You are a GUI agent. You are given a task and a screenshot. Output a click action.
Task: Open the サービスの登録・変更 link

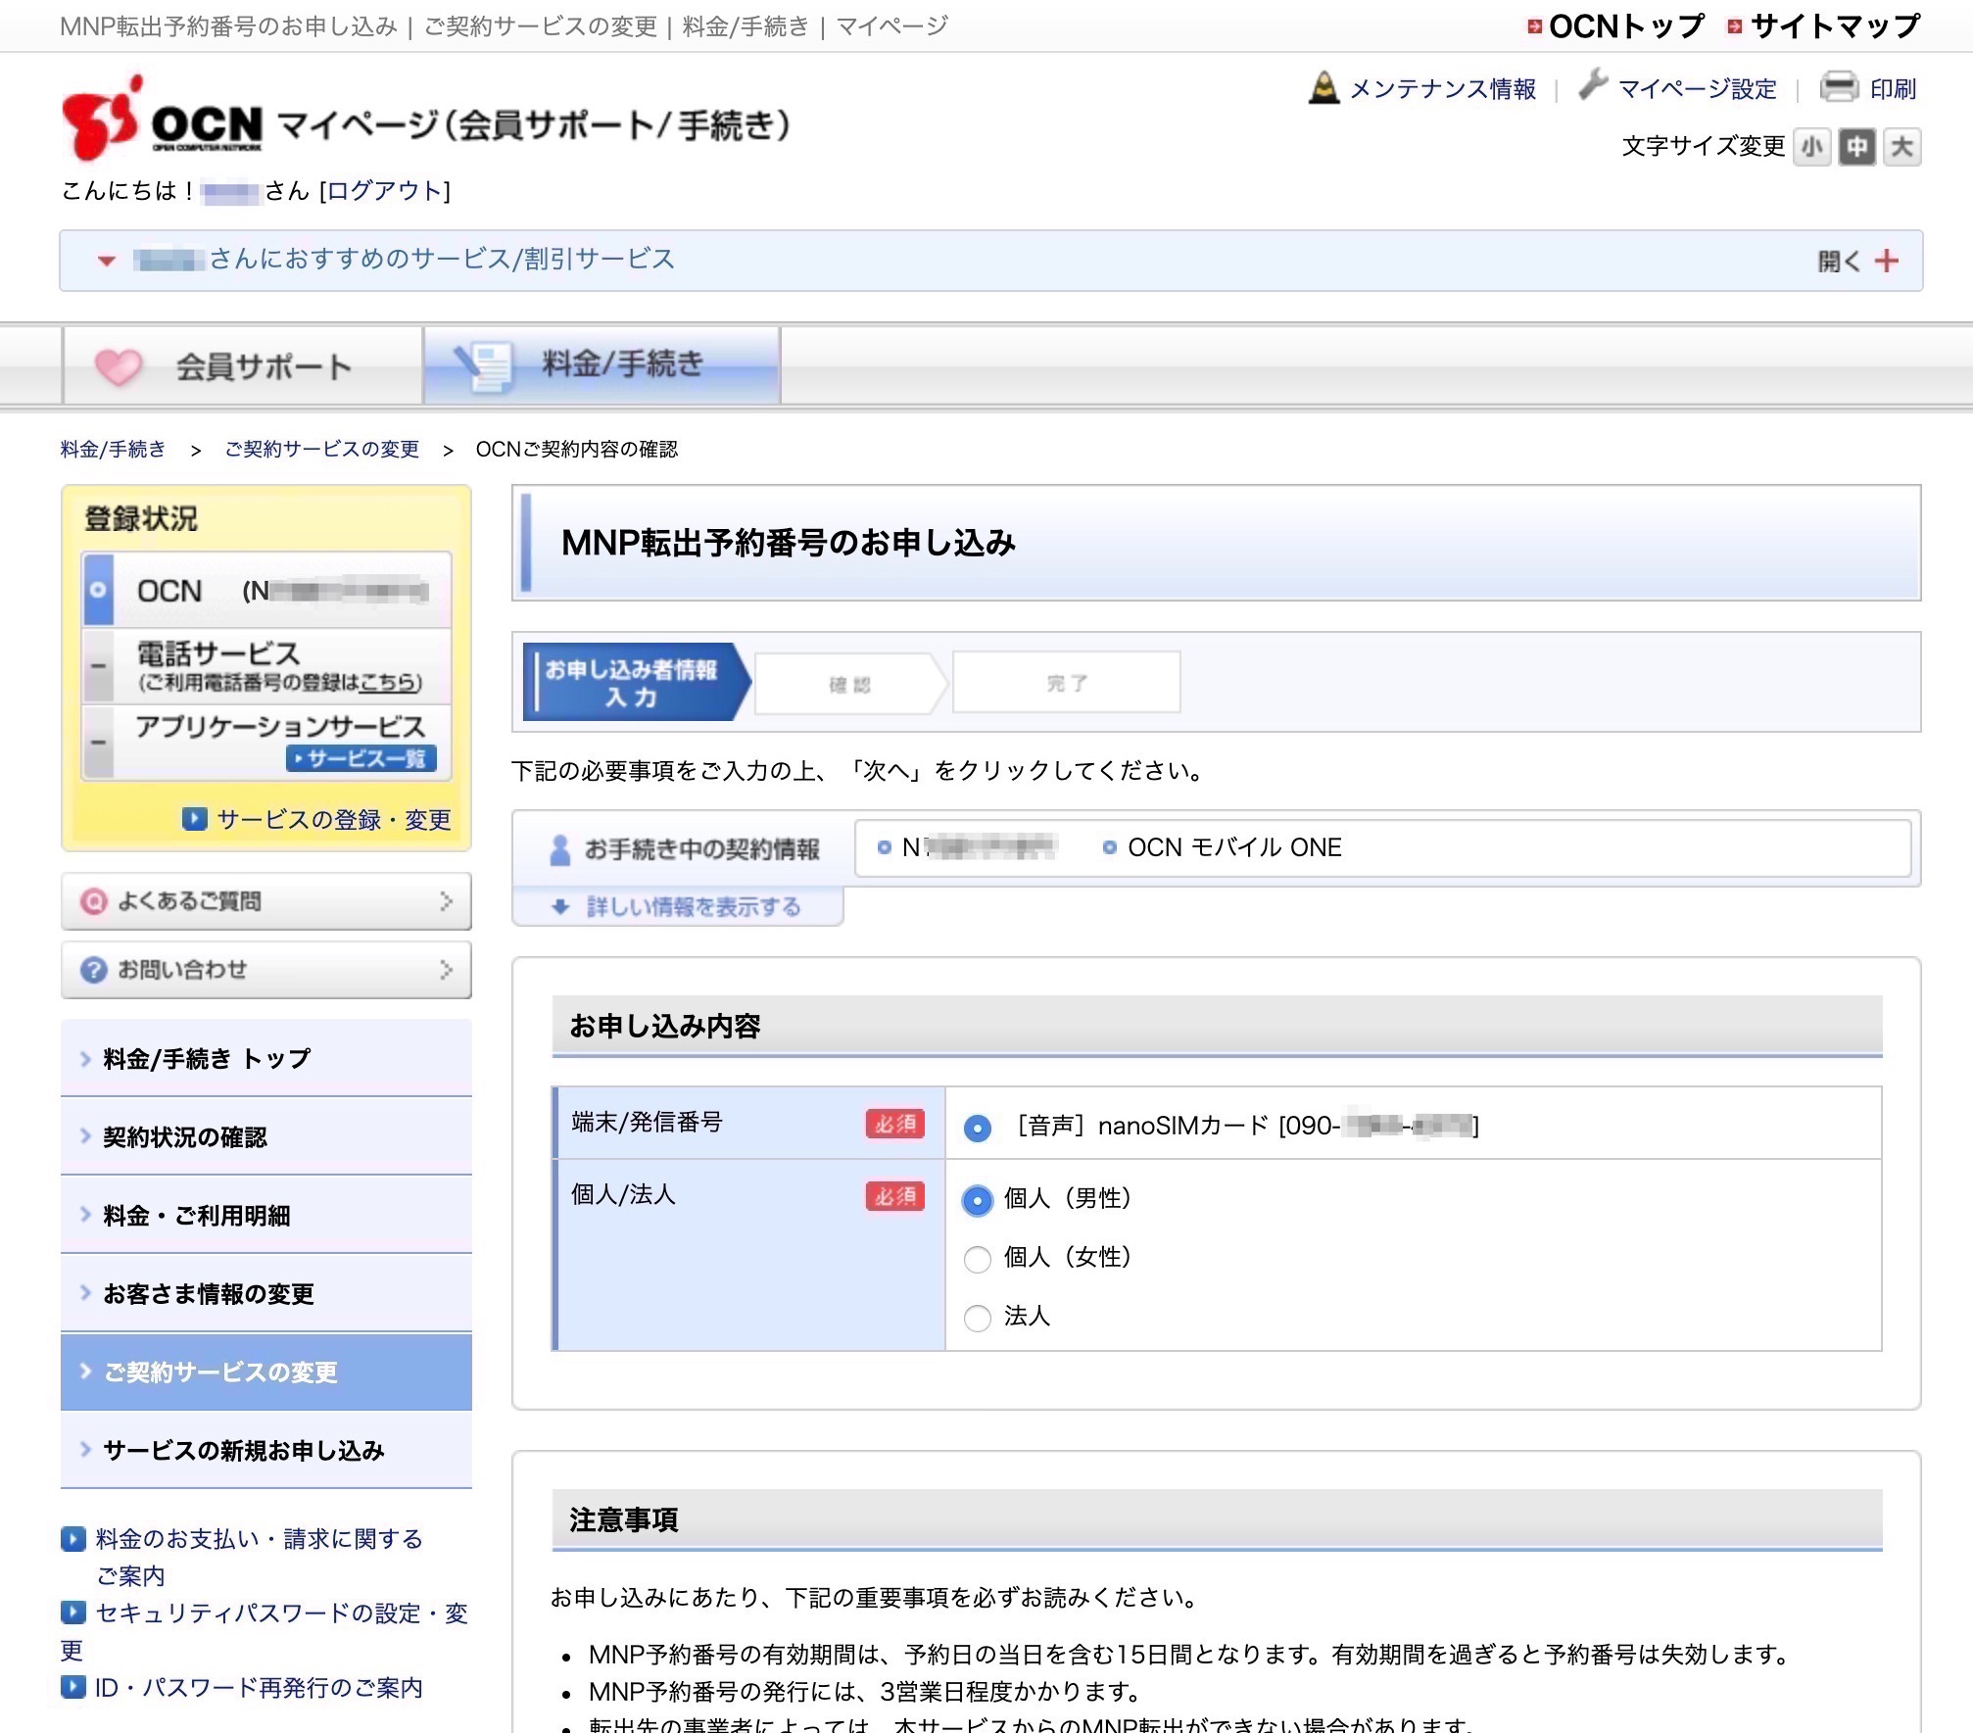(333, 819)
